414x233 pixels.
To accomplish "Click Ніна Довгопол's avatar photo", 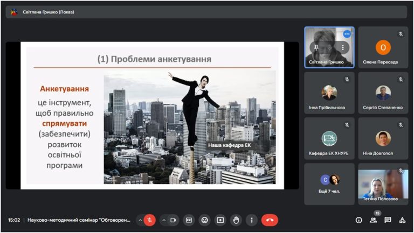I will tap(383, 138).
